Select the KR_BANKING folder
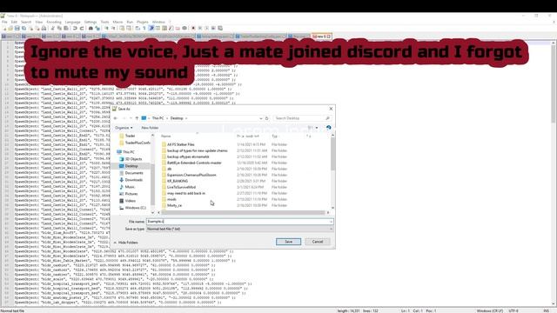Screen dimensions: 557x313 178,181
